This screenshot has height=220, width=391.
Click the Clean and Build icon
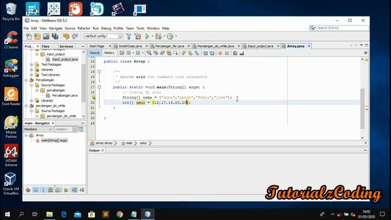point(137,37)
